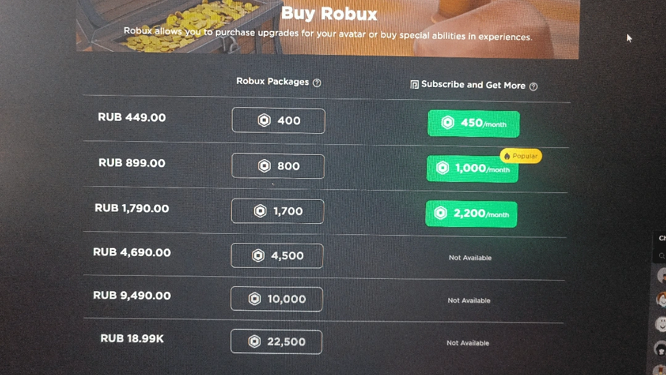Click the Popular badge on the subscription
666x375 pixels.
click(521, 156)
